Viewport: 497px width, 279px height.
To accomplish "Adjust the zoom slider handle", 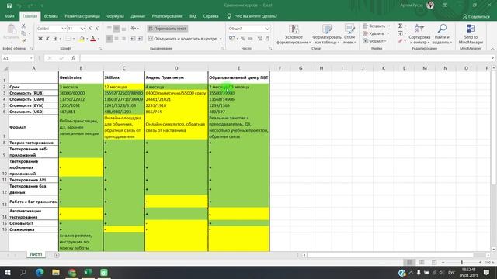I will [461, 263].
